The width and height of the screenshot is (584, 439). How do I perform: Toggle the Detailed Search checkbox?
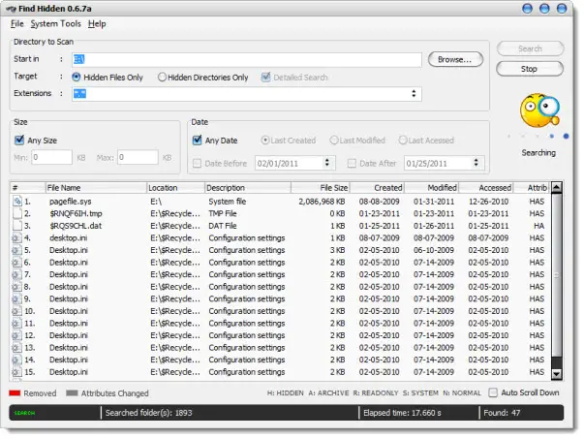click(x=266, y=78)
